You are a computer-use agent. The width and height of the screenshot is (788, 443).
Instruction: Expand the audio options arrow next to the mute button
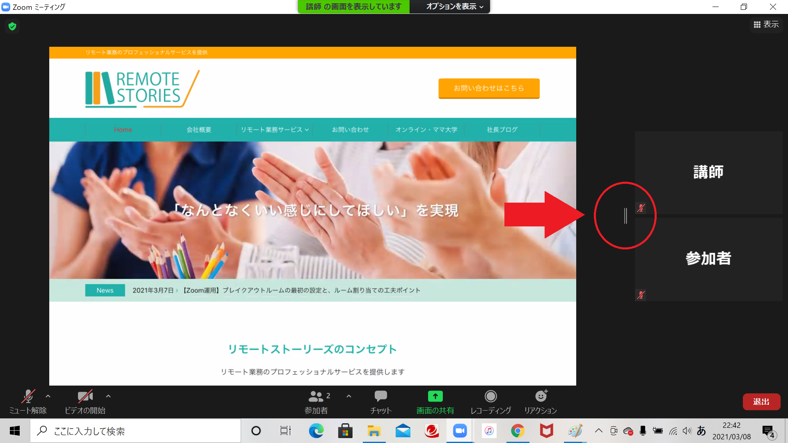pyautogui.click(x=48, y=396)
